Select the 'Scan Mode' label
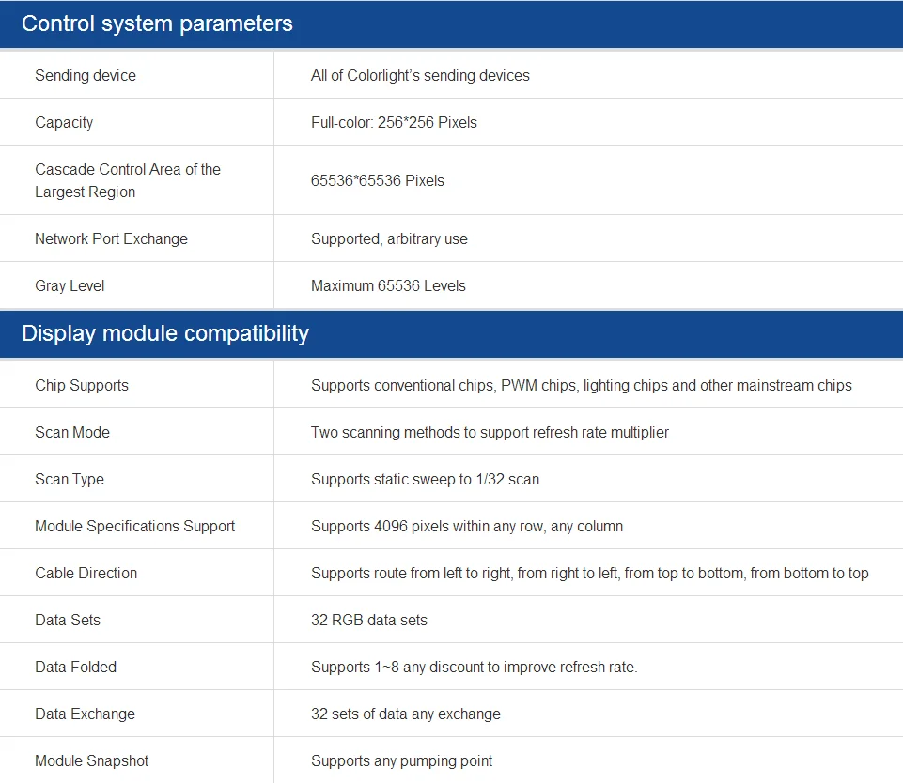 pos(72,432)
